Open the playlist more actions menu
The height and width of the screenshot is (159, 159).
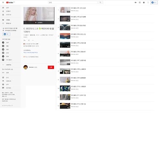[x=33, y=40]
